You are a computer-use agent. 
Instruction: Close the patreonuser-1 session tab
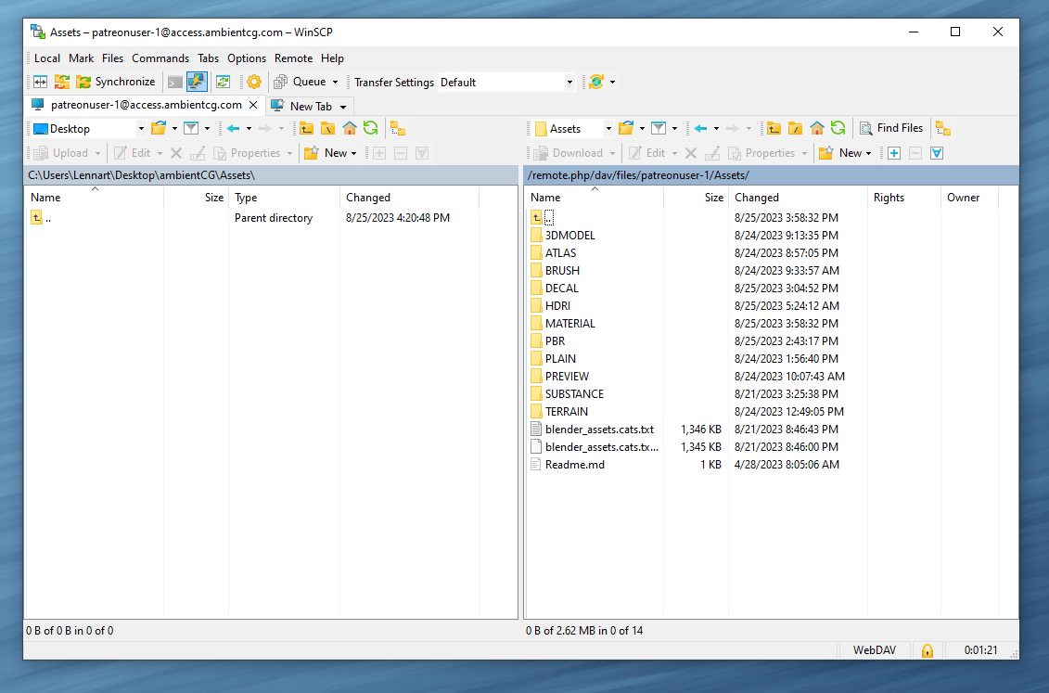(x=253, y=105)
